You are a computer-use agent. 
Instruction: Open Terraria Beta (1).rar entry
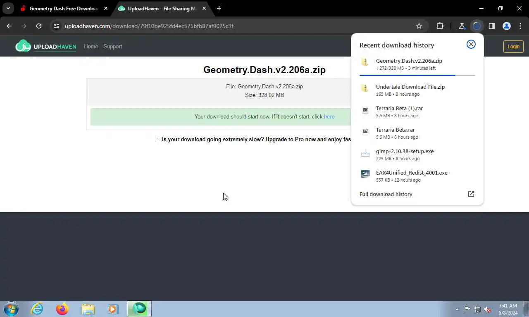point(417,111)
